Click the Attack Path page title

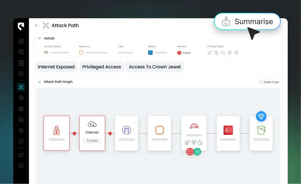coord(65,25)
